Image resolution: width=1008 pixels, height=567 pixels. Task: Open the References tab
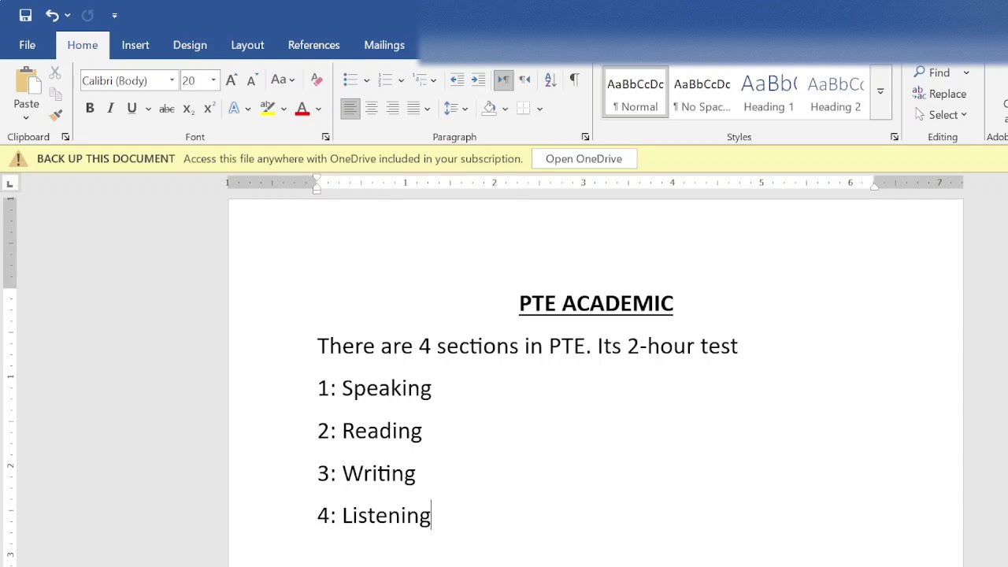pos(313,45)
